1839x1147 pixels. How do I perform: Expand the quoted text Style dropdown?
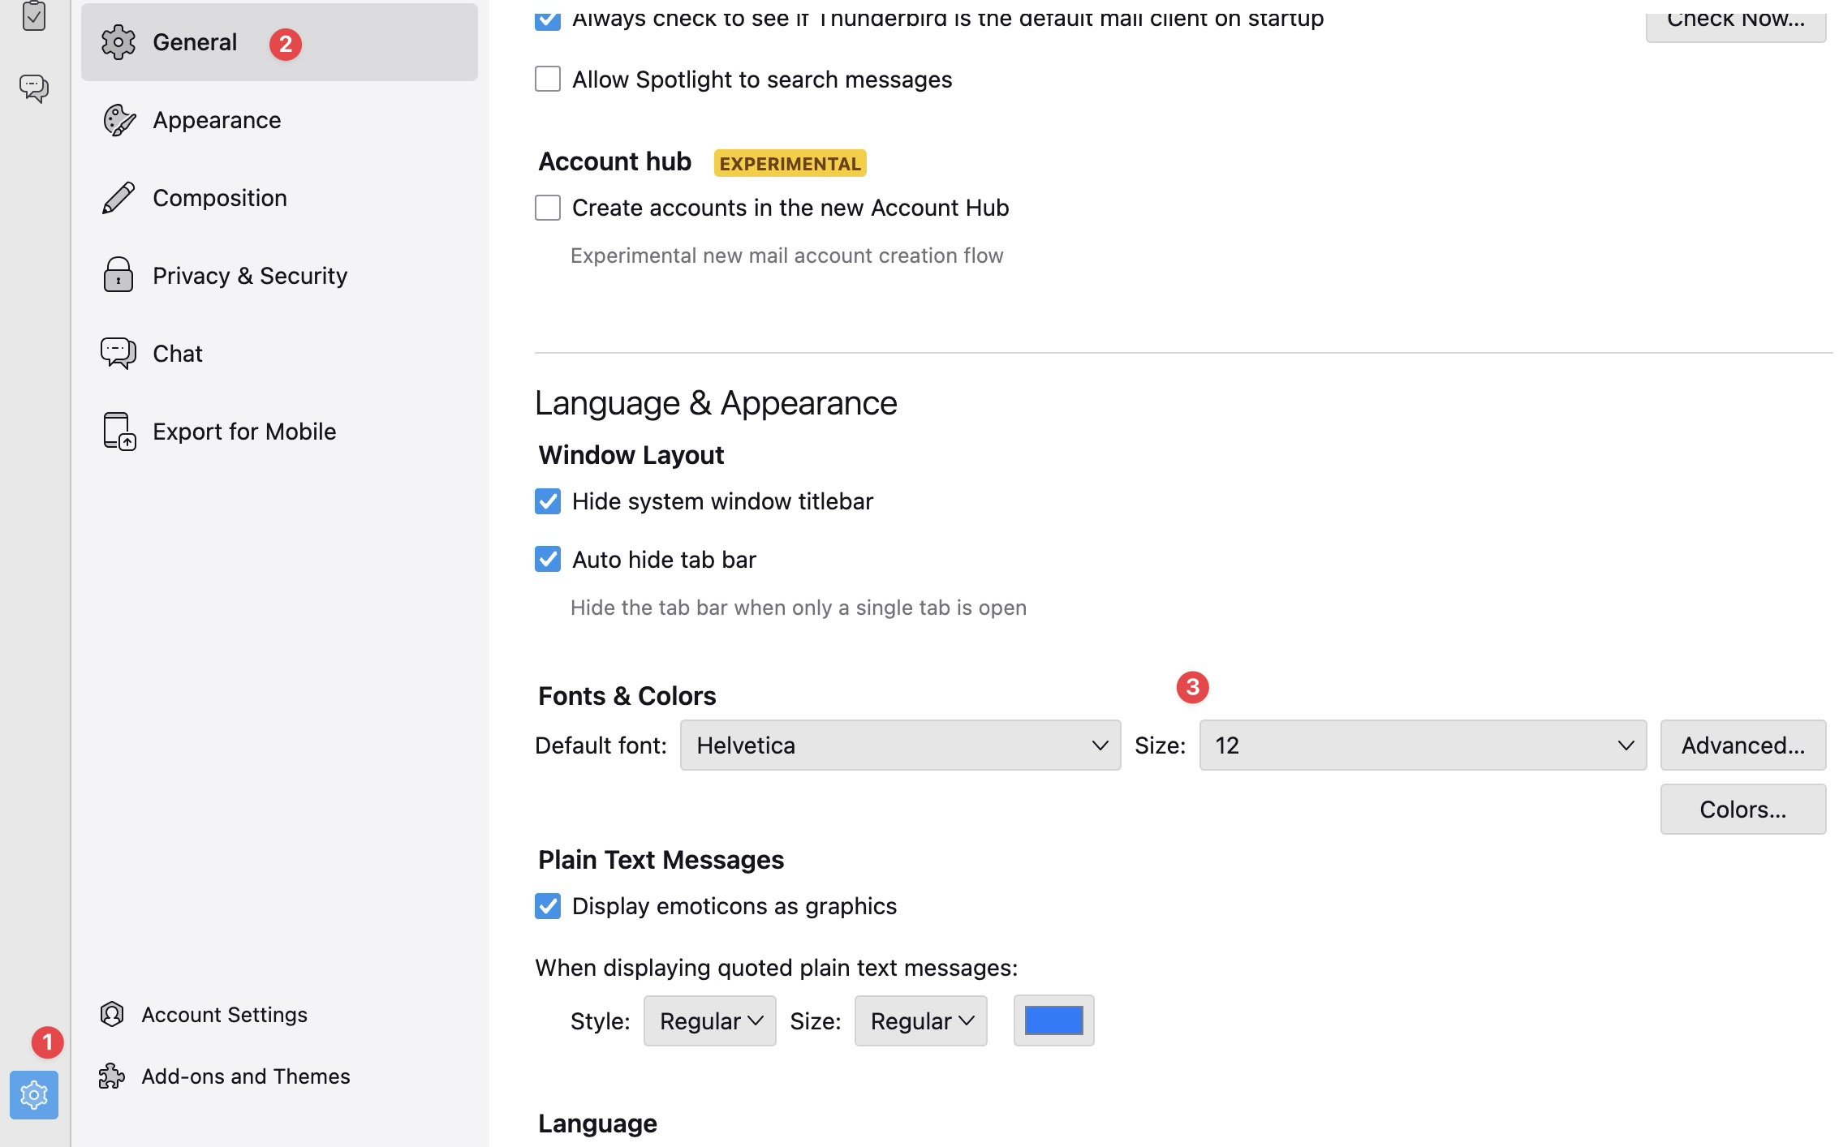coord(709,1020)
